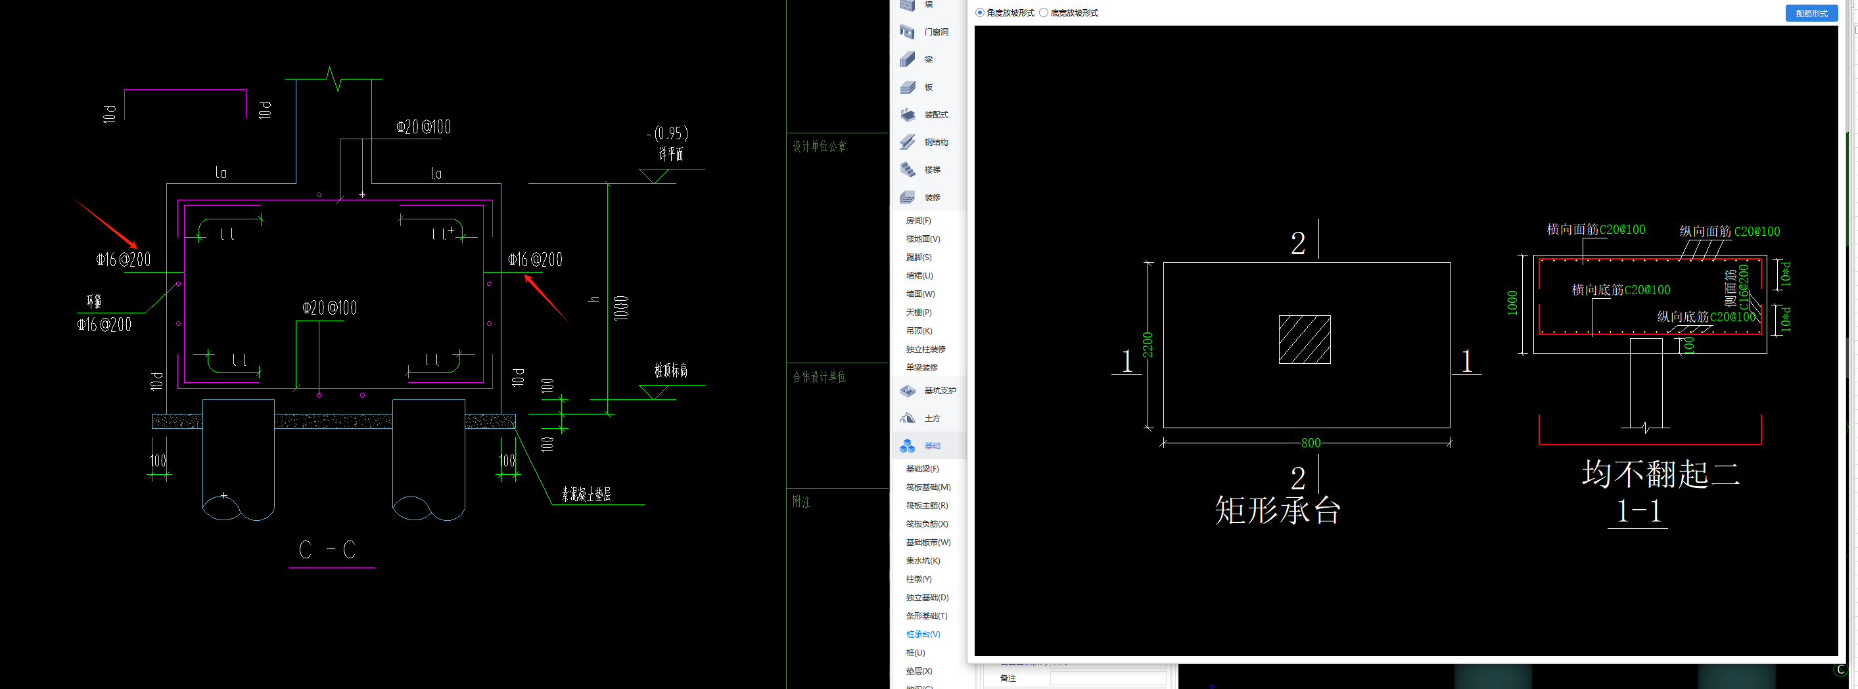The width and height of the screenshot is (1858, 689).
Task: Collapse the 装修 category icon
Action: (908, 198)
